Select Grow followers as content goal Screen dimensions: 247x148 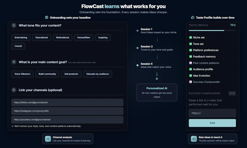pos(22,74)
